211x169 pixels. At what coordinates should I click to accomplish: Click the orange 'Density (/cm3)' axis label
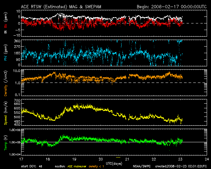coord(6,83)
